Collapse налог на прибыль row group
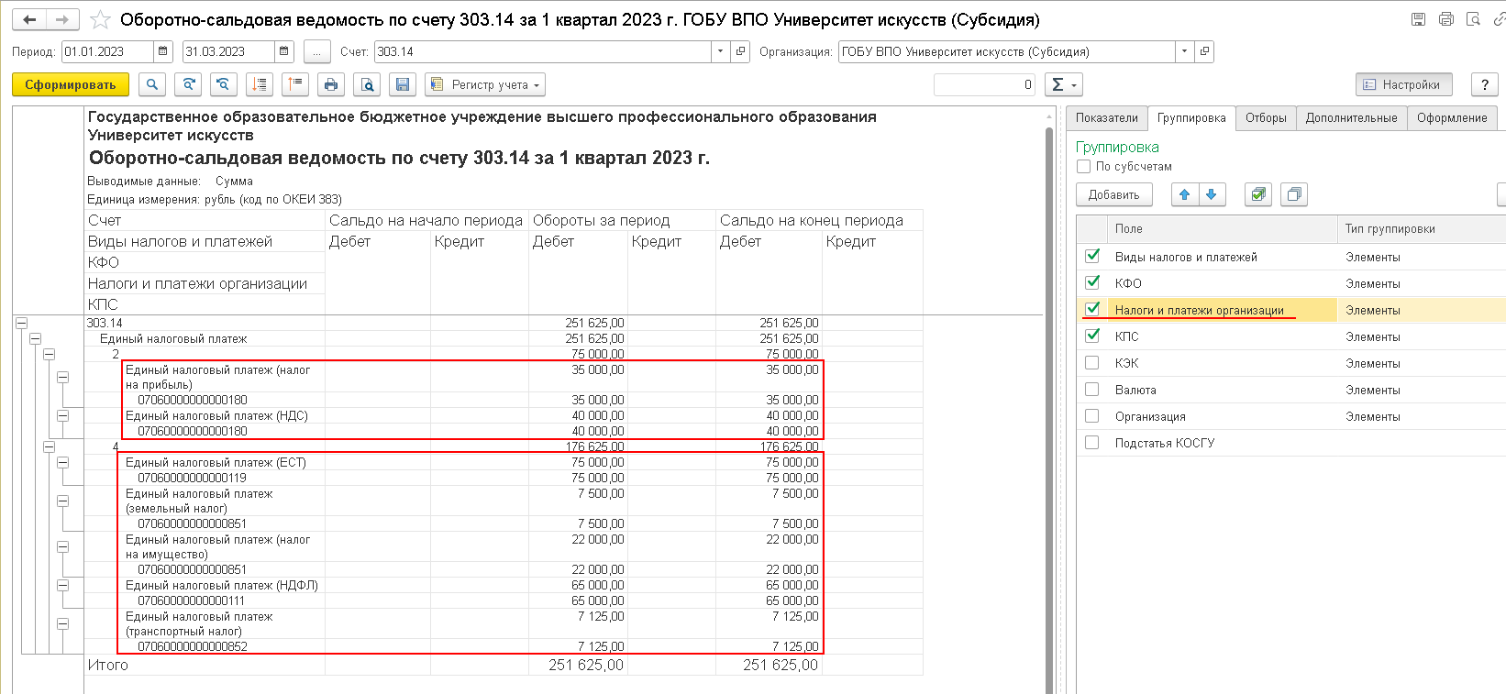1506x694 pixels. click(x=62, y=377)
